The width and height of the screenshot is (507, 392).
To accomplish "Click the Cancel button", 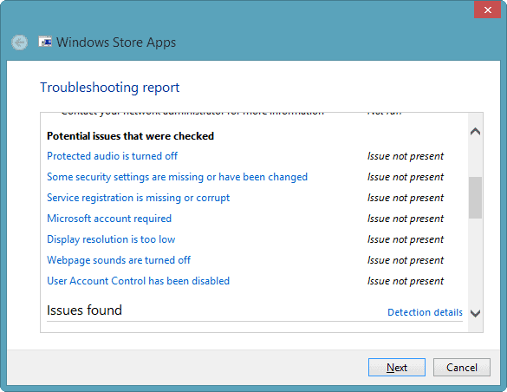I will coord(462,367).
